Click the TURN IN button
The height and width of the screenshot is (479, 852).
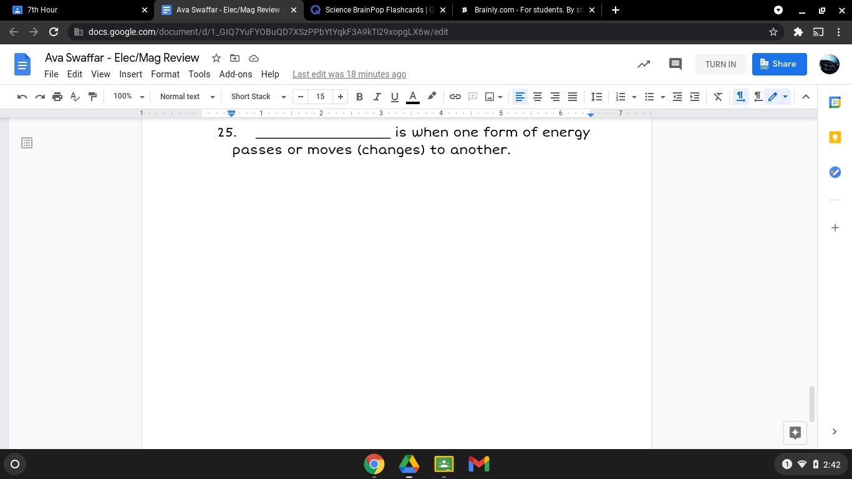tap(720, 64)
